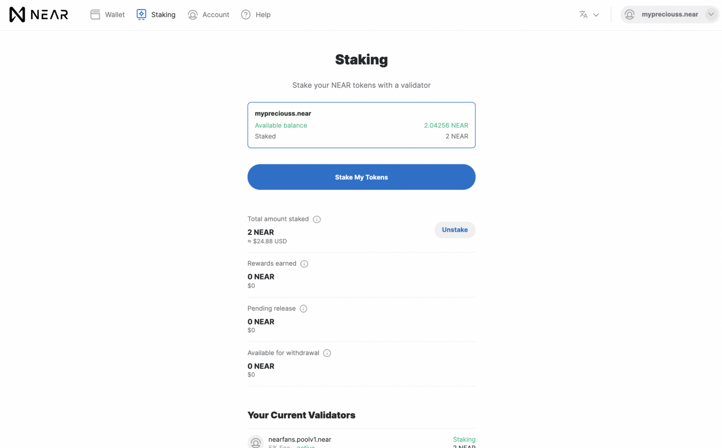
Task: Click the nearfans validator avatar icon
Action: coord(256,442)
